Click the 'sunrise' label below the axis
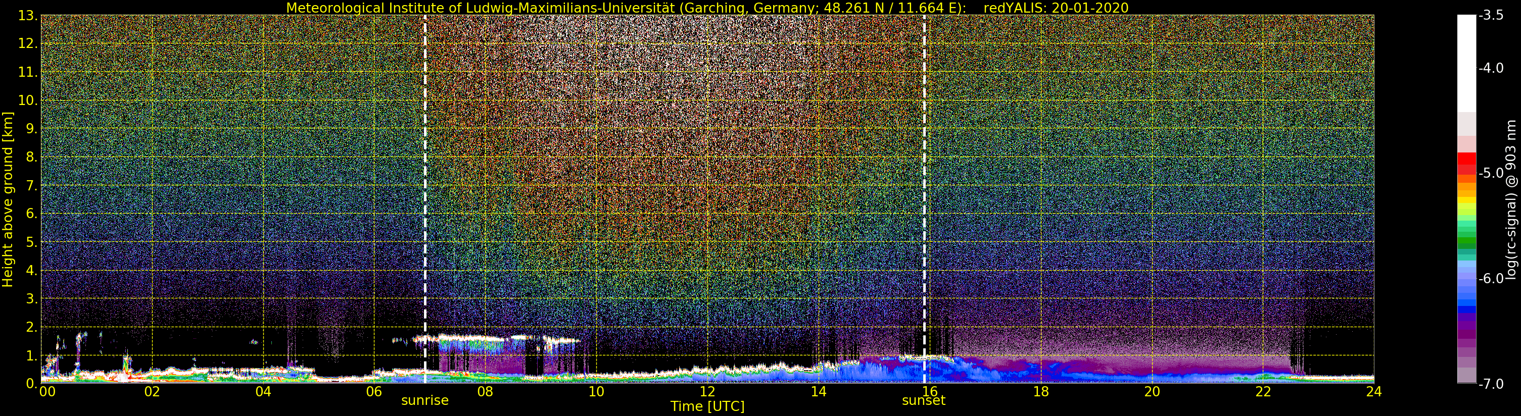The image size is (1521, 416). [424, 401]
